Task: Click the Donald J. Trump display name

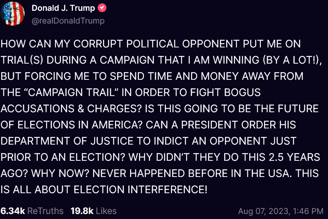Action: click(x=64, y=8)
